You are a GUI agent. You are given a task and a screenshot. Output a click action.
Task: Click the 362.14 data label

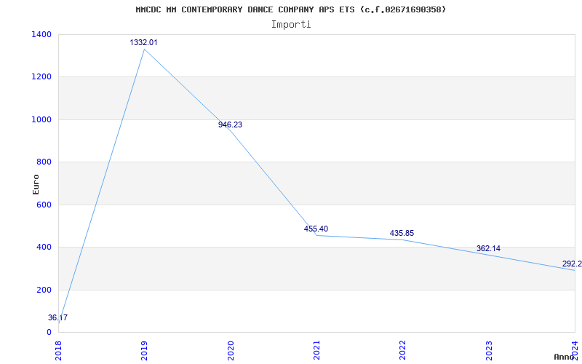[488, 248]
